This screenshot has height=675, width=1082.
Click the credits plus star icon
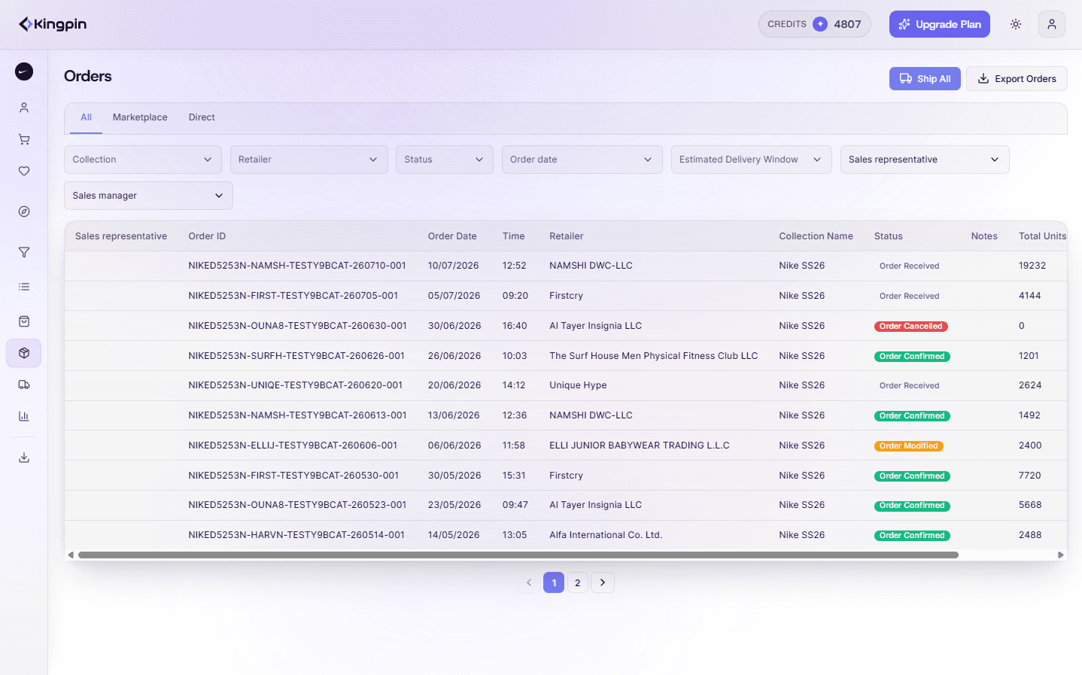click(x=820, y=24)
